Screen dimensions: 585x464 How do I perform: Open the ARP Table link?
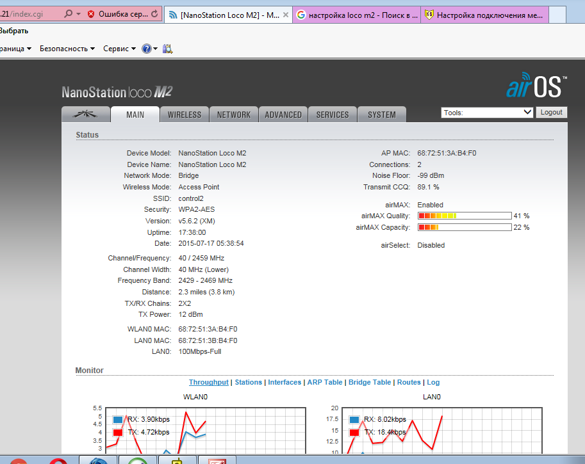[325, 382]
